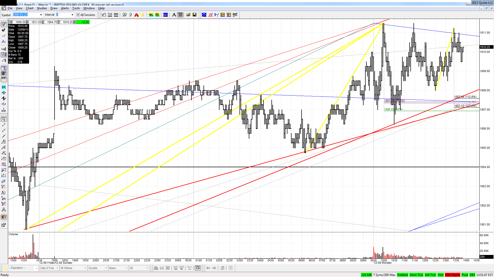Screen dimensions: 494x277
Task: Toggle the Hist status indicator
Action: [441, 275]
